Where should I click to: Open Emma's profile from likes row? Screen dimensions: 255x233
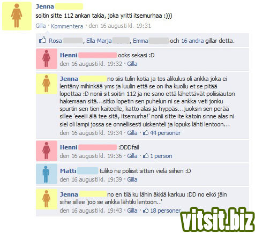[x=140, y=41]
